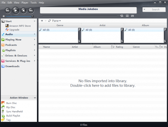Click the Genre pane header
This screenshot has height=127, width=168.
60,26
